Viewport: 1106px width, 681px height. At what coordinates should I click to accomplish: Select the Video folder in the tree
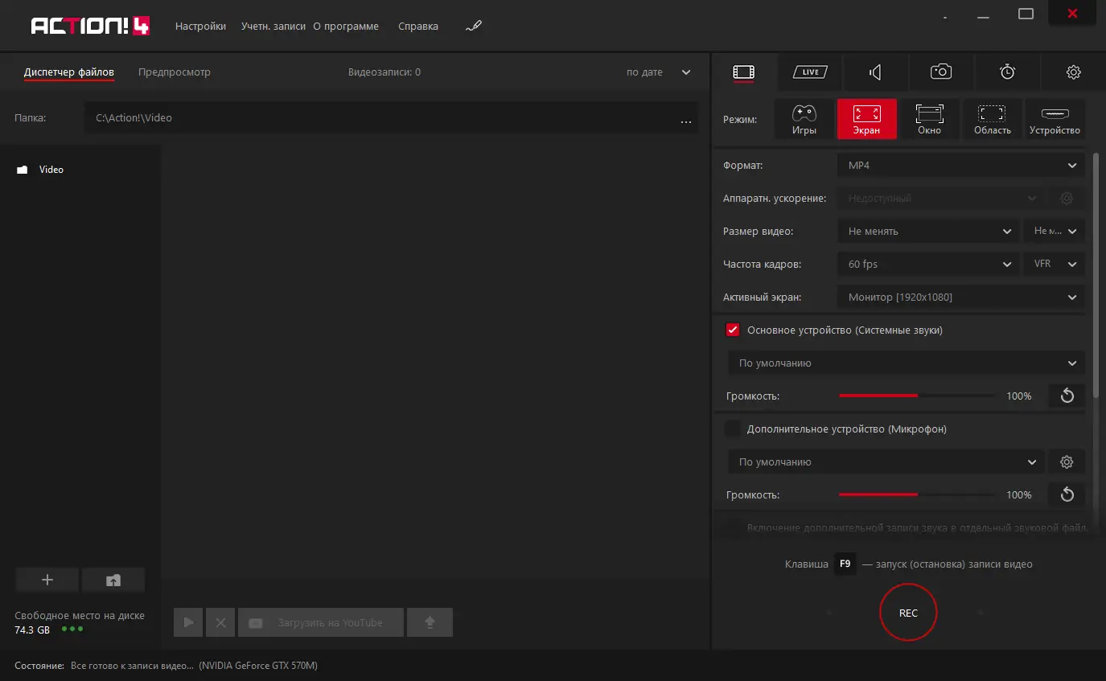[51, 170]
